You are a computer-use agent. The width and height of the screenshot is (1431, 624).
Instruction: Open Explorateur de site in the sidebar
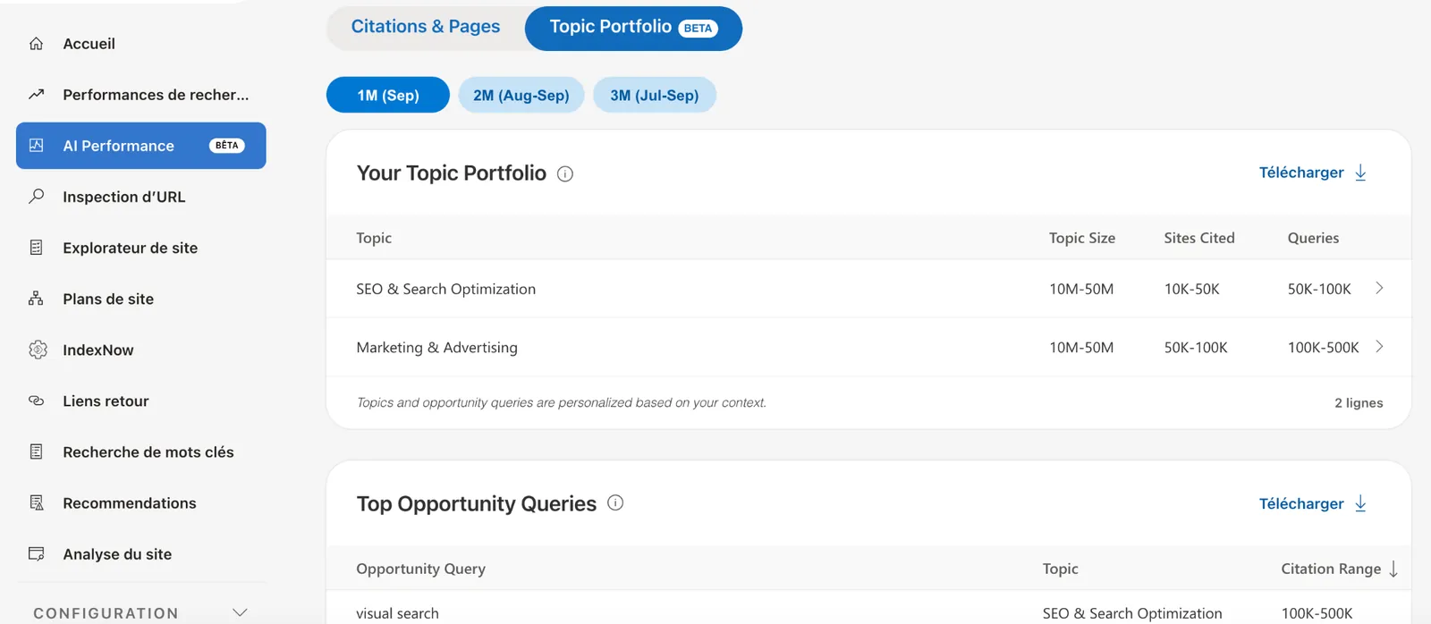(141, 248)
